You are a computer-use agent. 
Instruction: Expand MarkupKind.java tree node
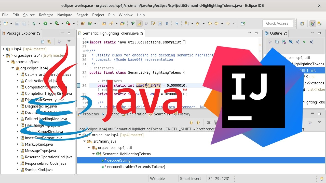coord(17,144)
